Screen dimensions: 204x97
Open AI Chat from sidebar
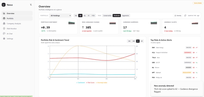(x=17, y=34)
